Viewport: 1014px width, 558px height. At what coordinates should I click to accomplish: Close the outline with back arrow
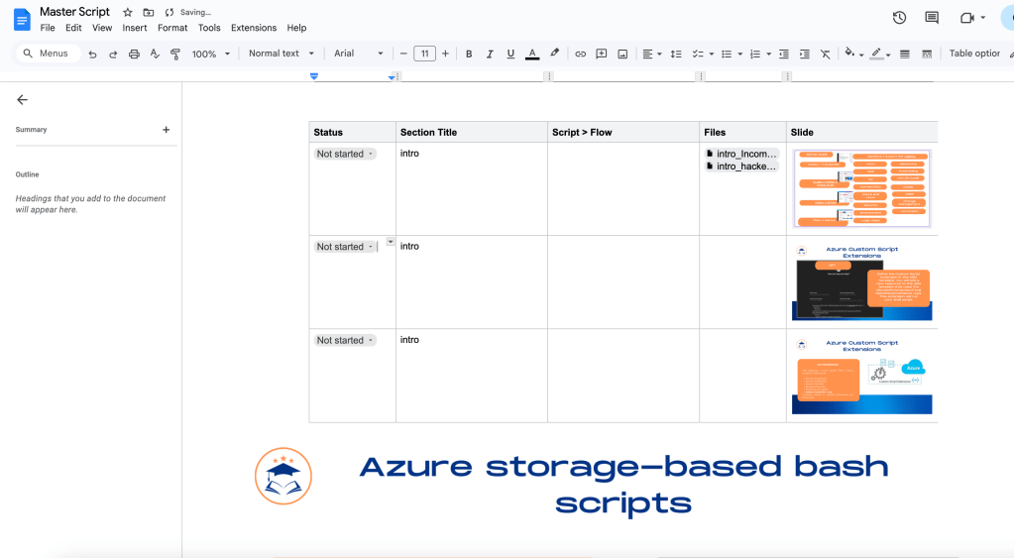(x=22, y=99)
